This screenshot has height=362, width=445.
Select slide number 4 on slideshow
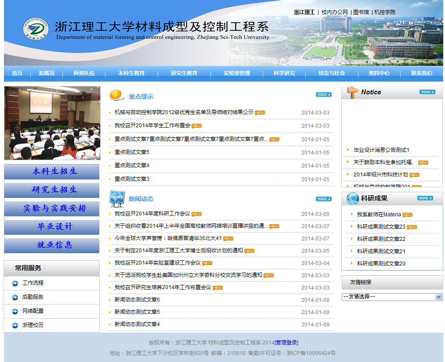click(x=94, y=154)
